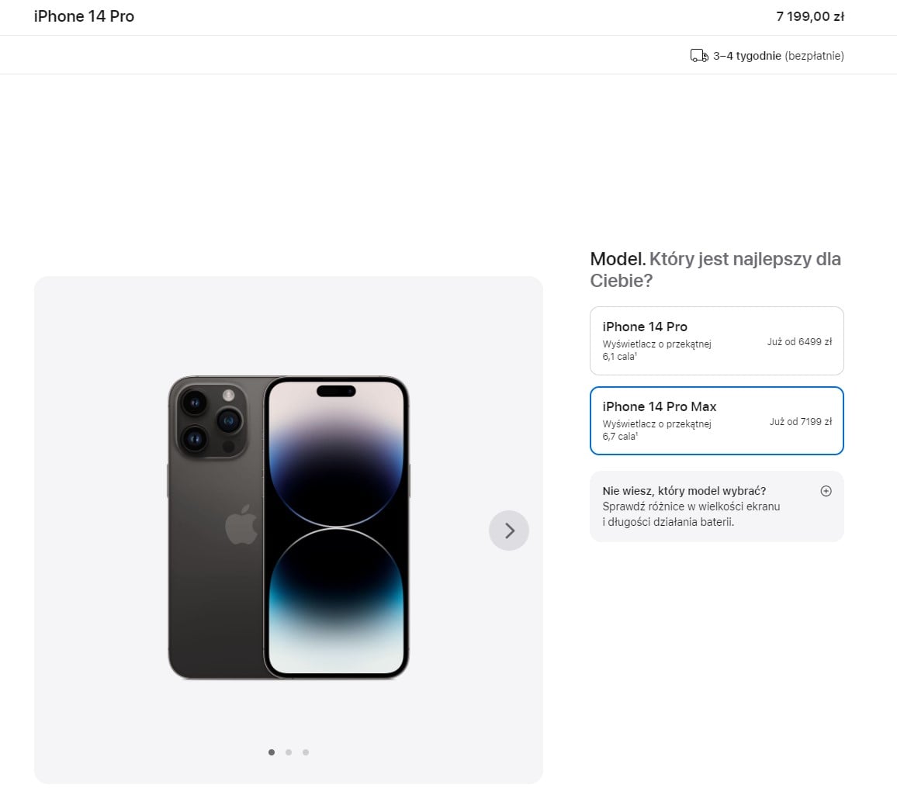The width and height of the screenshot is (897, 795).
Task: Click the 'Już od 7199 zł' price label
Action: point(800,421)
